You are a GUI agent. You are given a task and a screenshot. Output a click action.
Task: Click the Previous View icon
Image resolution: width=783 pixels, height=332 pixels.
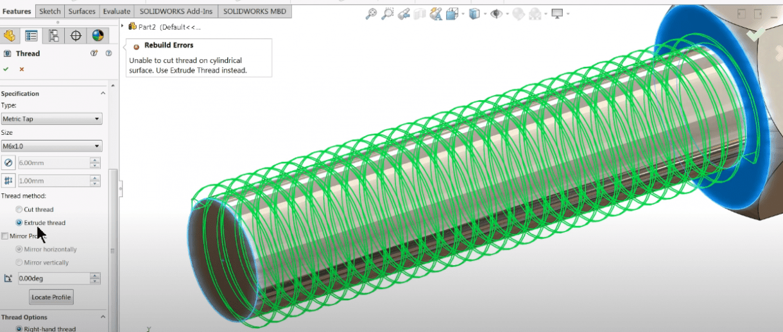pos(404,13)
